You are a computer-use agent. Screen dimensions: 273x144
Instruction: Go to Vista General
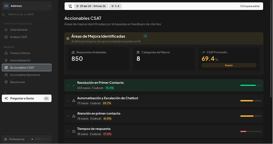pos(27,30)
